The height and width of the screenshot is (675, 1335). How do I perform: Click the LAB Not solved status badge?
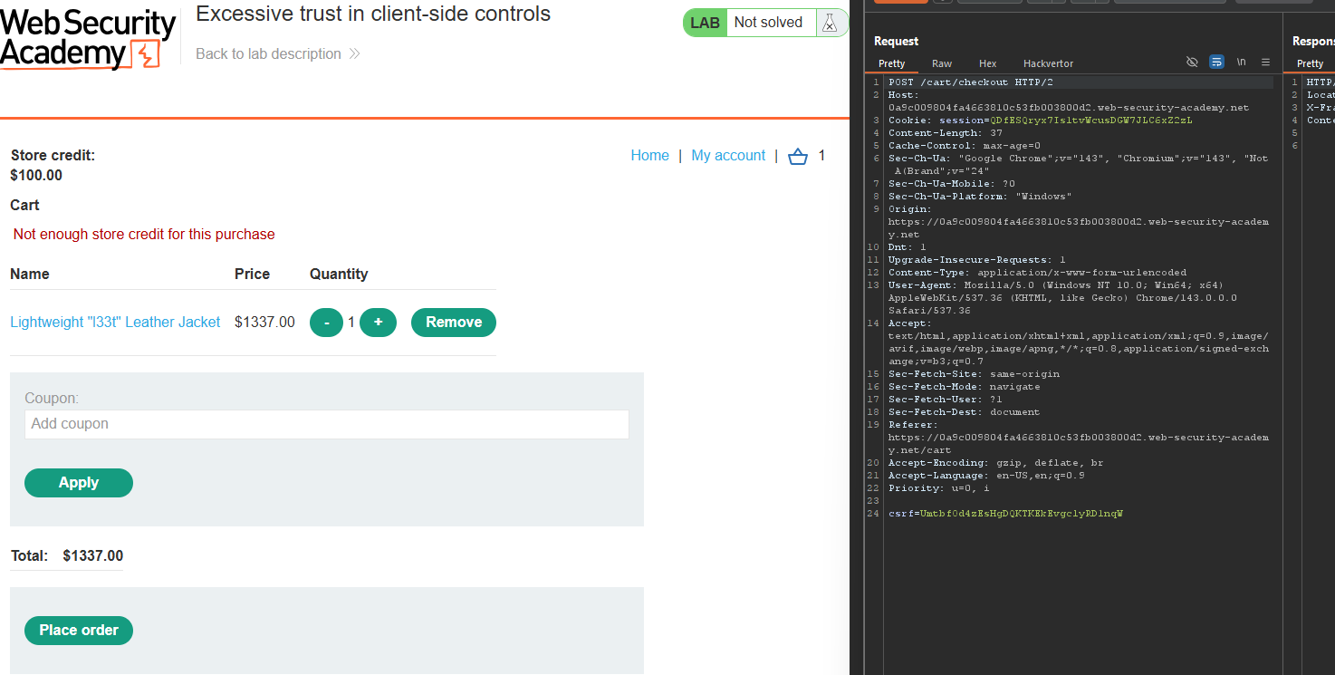(x=765, y=23)
